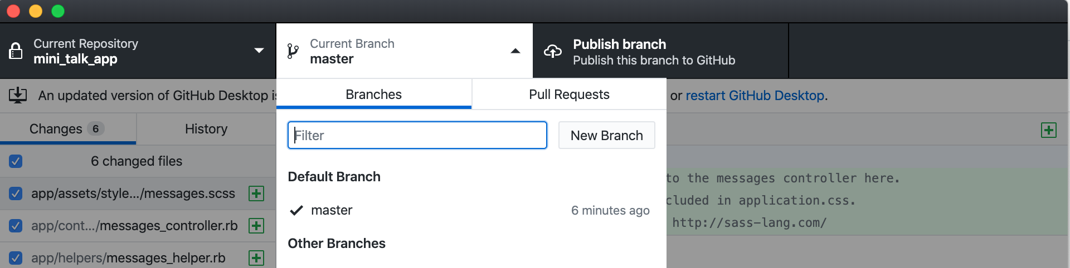Click the added-file icon for messages.scss
Image resolution: width=1070 pixels, height=268 pixels.
point(256,193)
